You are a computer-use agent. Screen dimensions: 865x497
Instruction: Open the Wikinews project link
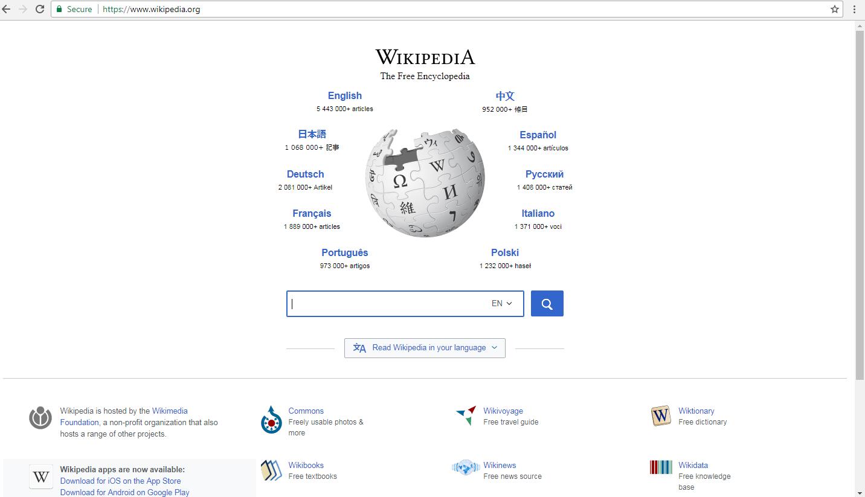(x=500, y=465)
